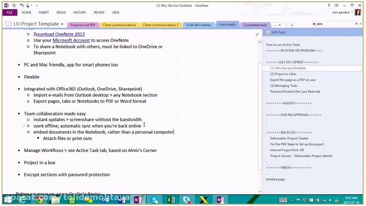Open Excel from the taskbar
This screenshot has height=206, width=366.
coord(171,200)
